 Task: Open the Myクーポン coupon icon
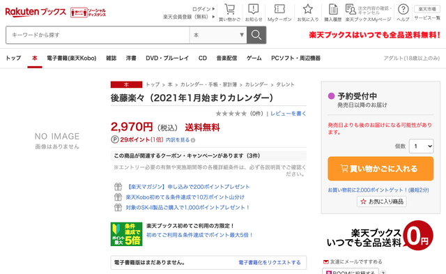point(279,9)
